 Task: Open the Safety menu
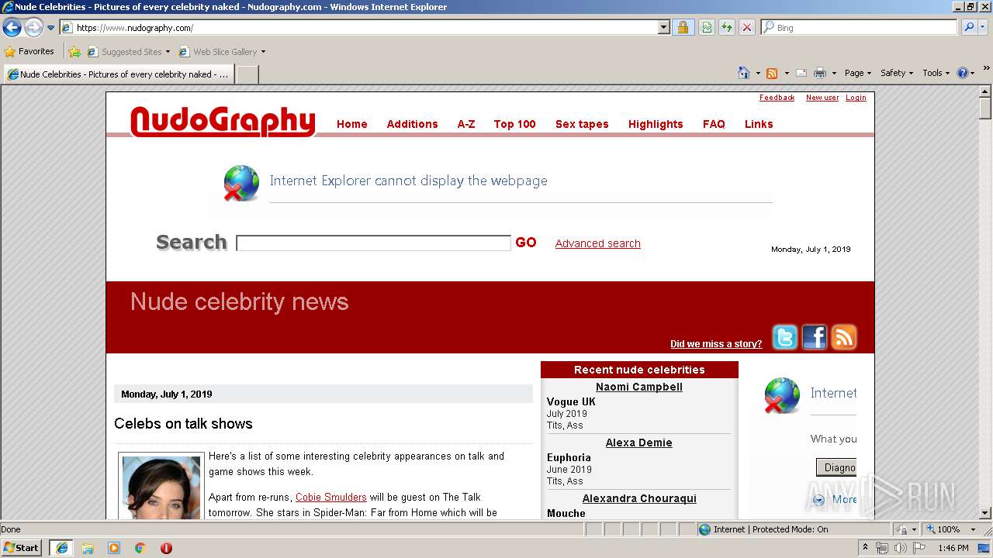(x=897, y=73)
